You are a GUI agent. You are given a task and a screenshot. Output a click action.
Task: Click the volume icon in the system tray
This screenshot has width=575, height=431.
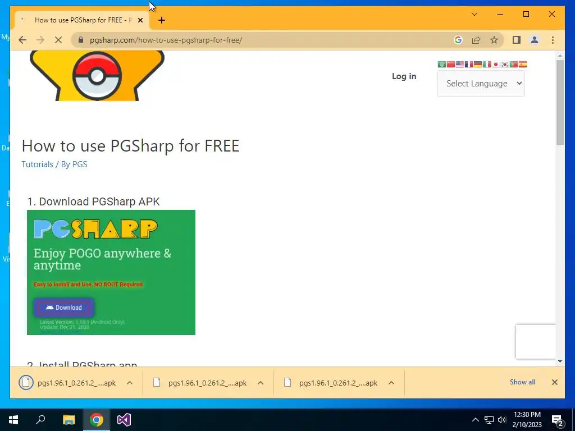click(502, 420)
